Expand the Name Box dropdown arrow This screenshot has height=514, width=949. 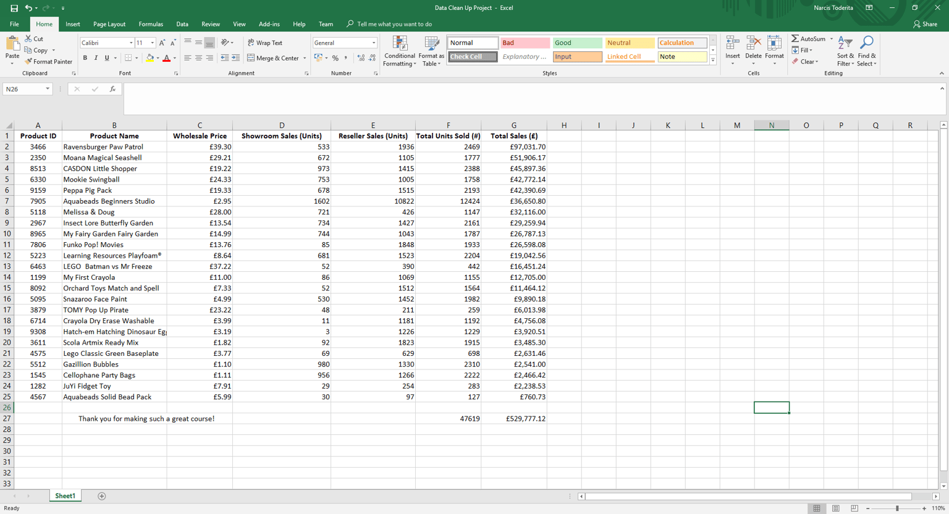pos(48,89)
